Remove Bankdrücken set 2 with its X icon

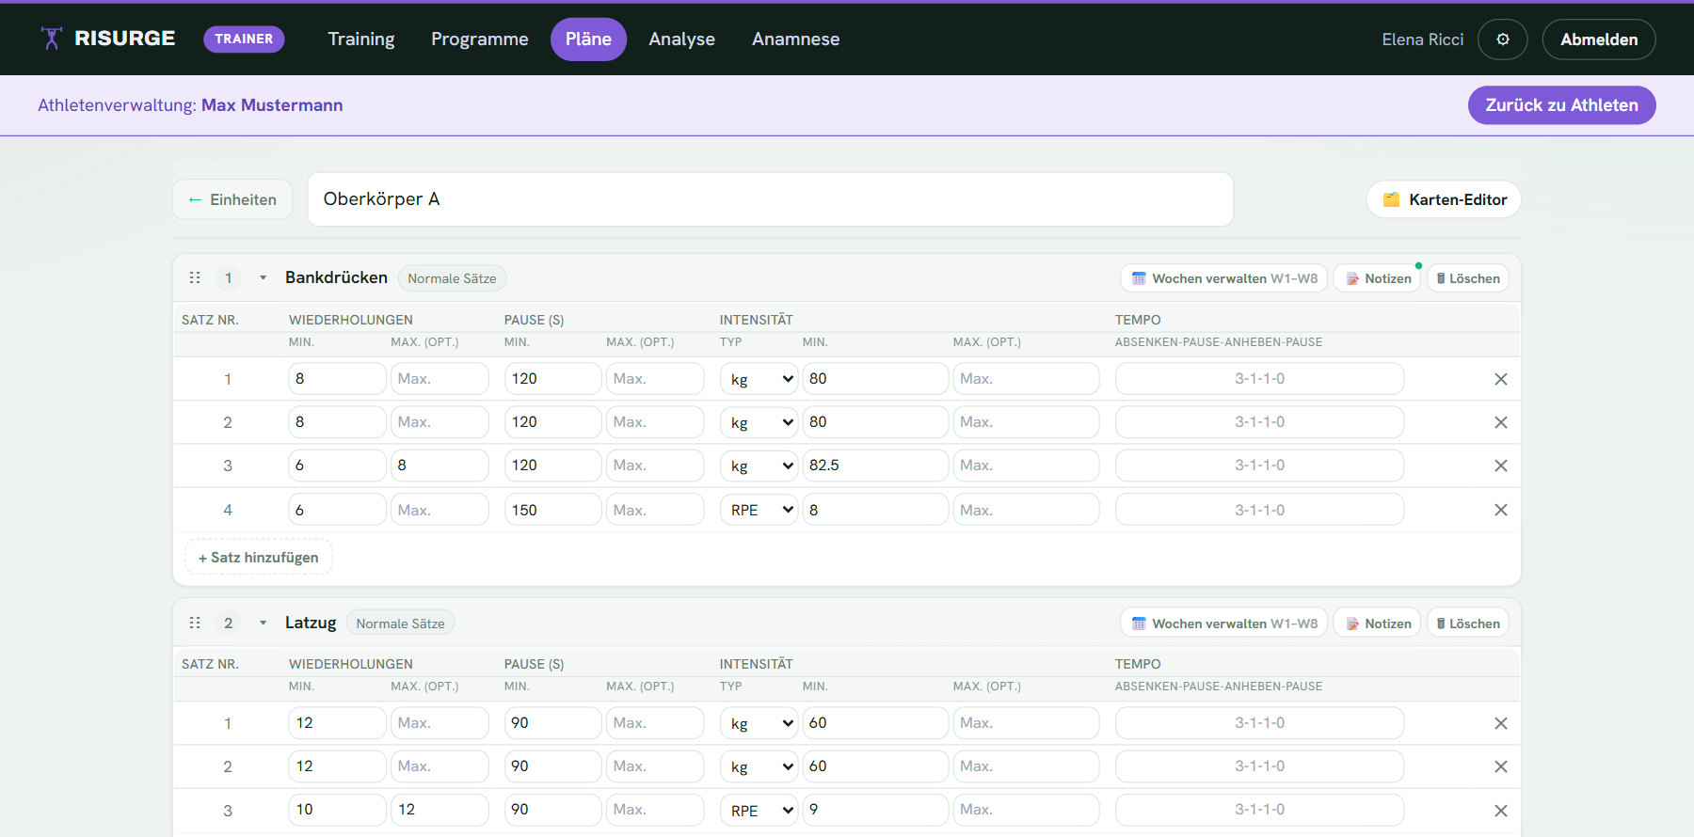[x=1501, y=422]
